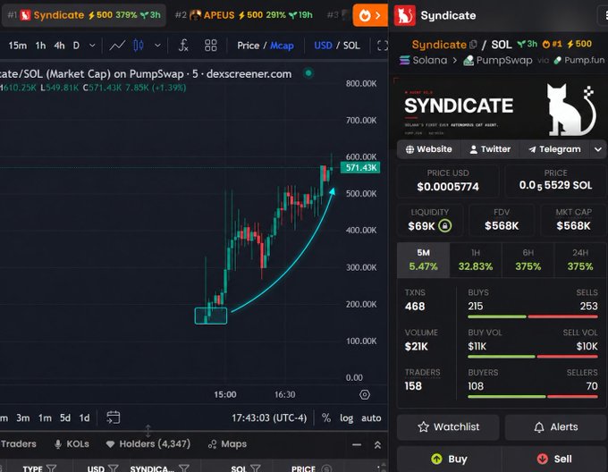Click the red Sell button

pyautogui.click(x=554, y=459)
